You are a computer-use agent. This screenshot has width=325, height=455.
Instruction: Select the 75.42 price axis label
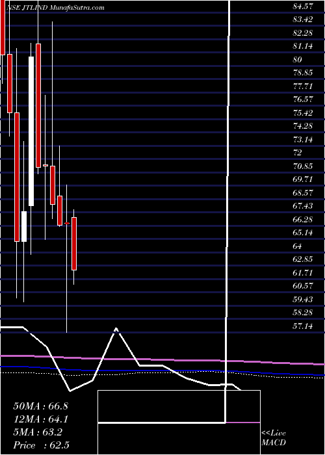tap(303, 112)
